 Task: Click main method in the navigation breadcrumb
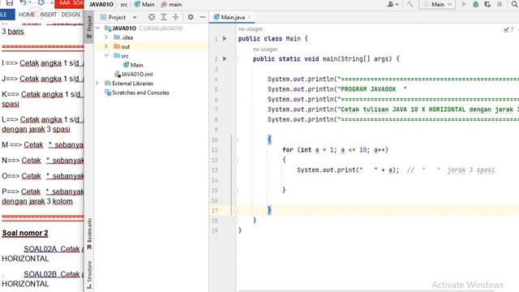(x=171, y=5)
